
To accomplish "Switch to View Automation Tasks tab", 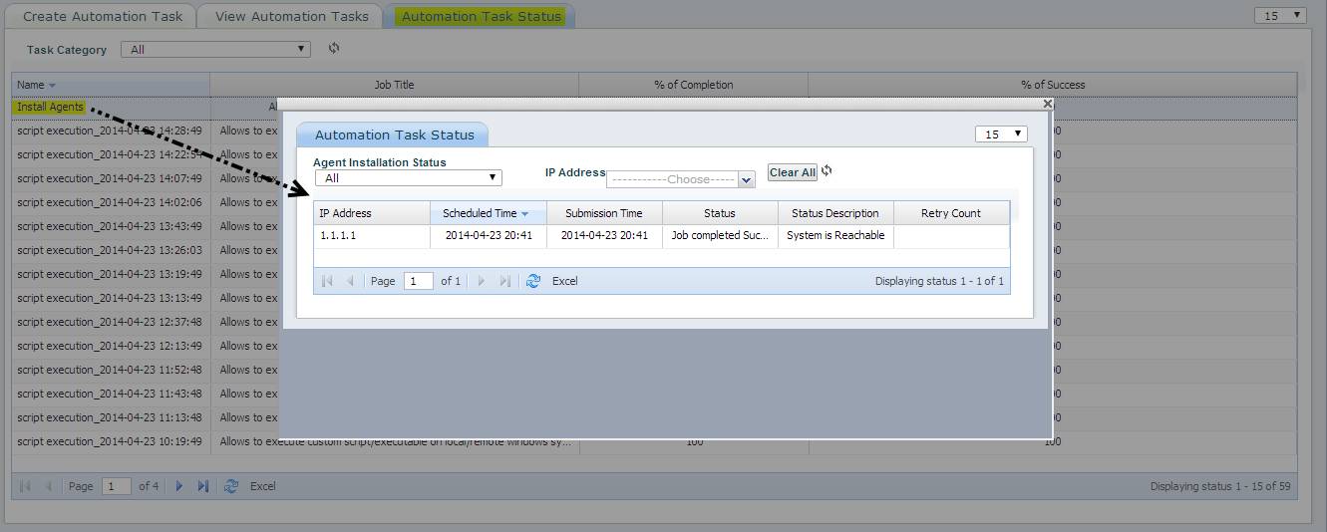I will [x=291, y=16].
